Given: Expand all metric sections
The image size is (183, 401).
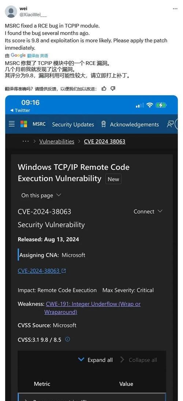Looking at the screenshot, I should point(95,360).
